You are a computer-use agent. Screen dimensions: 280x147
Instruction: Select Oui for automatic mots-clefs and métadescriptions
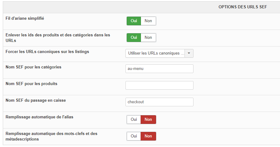[x=134, y=136]
